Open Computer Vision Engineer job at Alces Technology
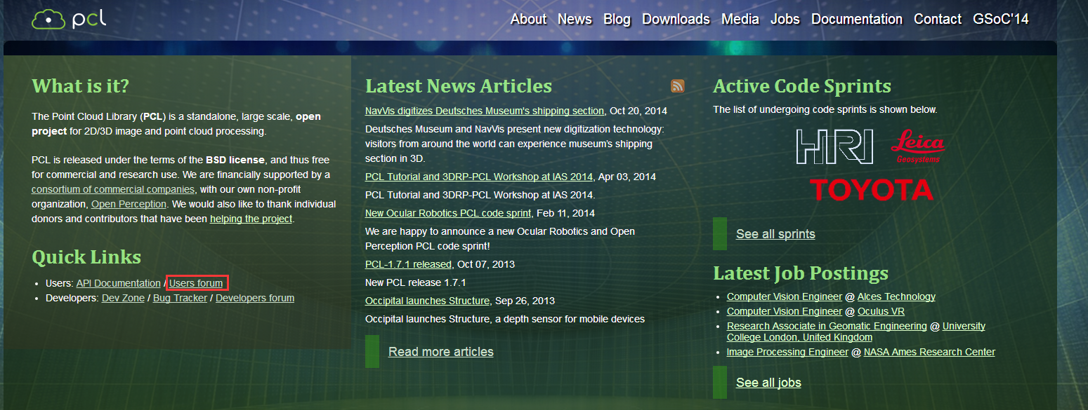1088x410 pixels. coord(785,296)
